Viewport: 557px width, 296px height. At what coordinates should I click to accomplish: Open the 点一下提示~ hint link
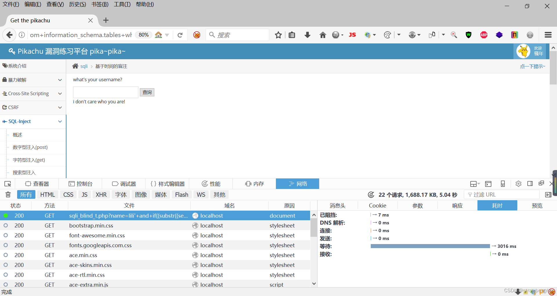pyautogui.click(x=532, y=66)
